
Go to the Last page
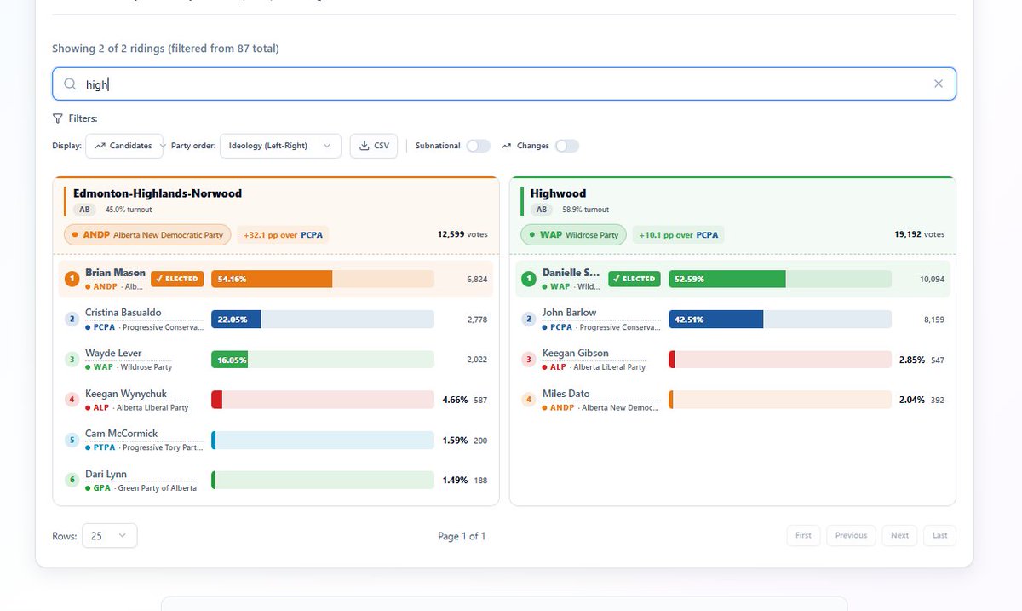pyautogui.click(x=939, y=536)
